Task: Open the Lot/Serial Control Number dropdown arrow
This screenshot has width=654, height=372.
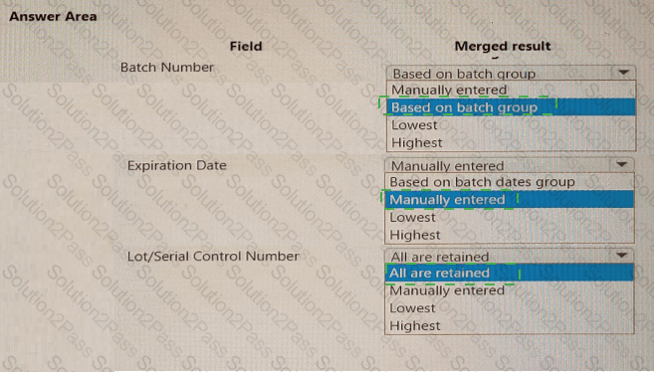Action: point(622,256)
